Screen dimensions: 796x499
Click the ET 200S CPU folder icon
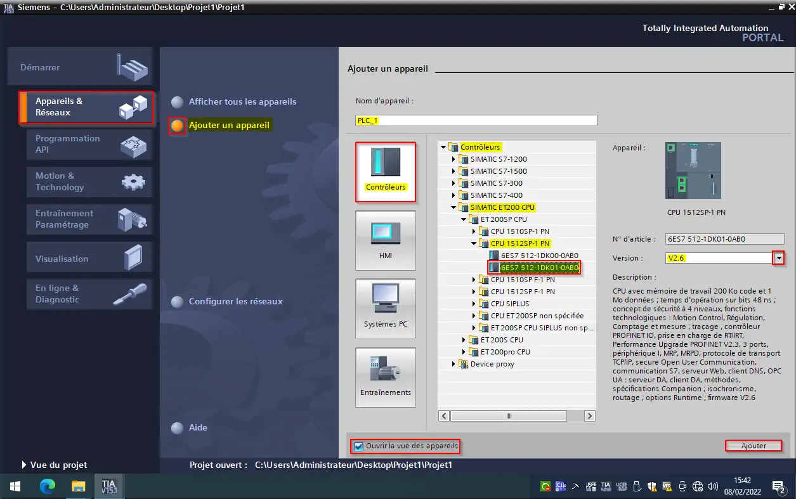[474, 340]
